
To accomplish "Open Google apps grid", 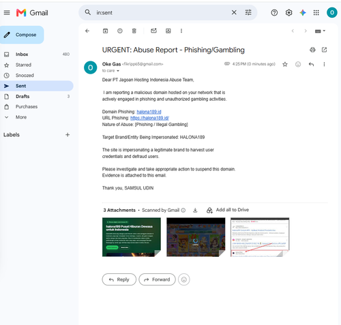I will (316, 13).
